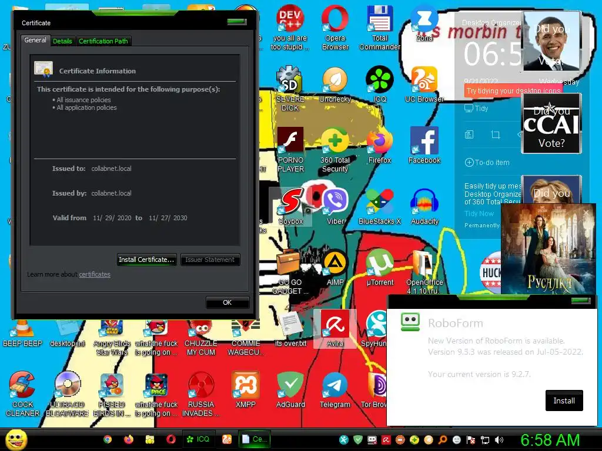602x451 pixels.
Task: Launch the UC Browser desktop icon
Action: pyautogui.click(x=424, y=85)
